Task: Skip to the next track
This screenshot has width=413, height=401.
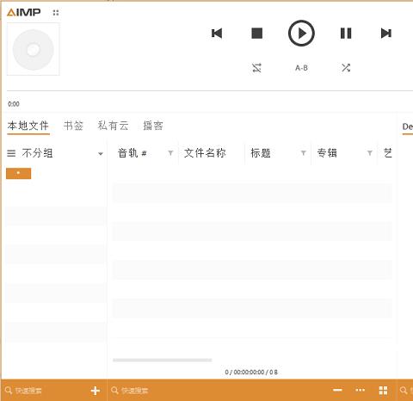Action: pos(386,34)
